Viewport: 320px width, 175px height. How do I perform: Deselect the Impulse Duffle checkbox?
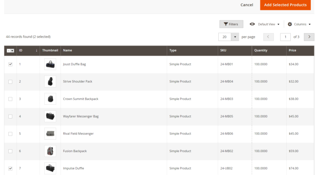click(x=10, y=168)
